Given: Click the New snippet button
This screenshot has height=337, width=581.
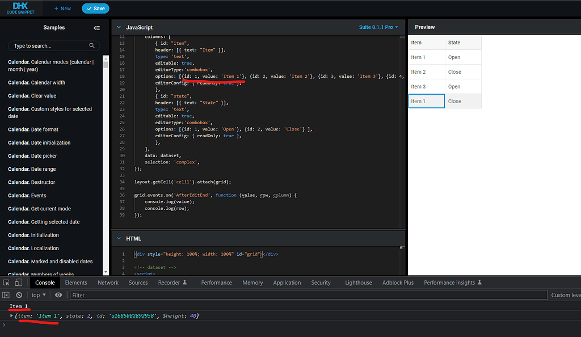Looking at the screenshot, I should coord(62,8).
